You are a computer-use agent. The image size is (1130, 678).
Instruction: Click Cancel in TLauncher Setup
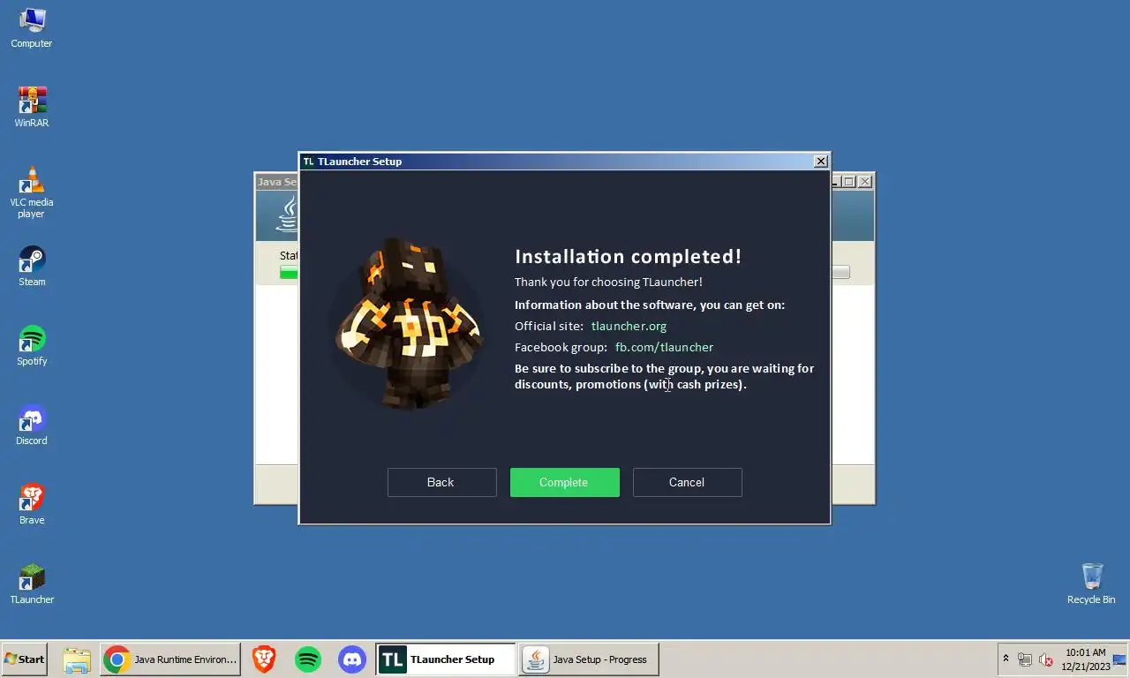687,482
